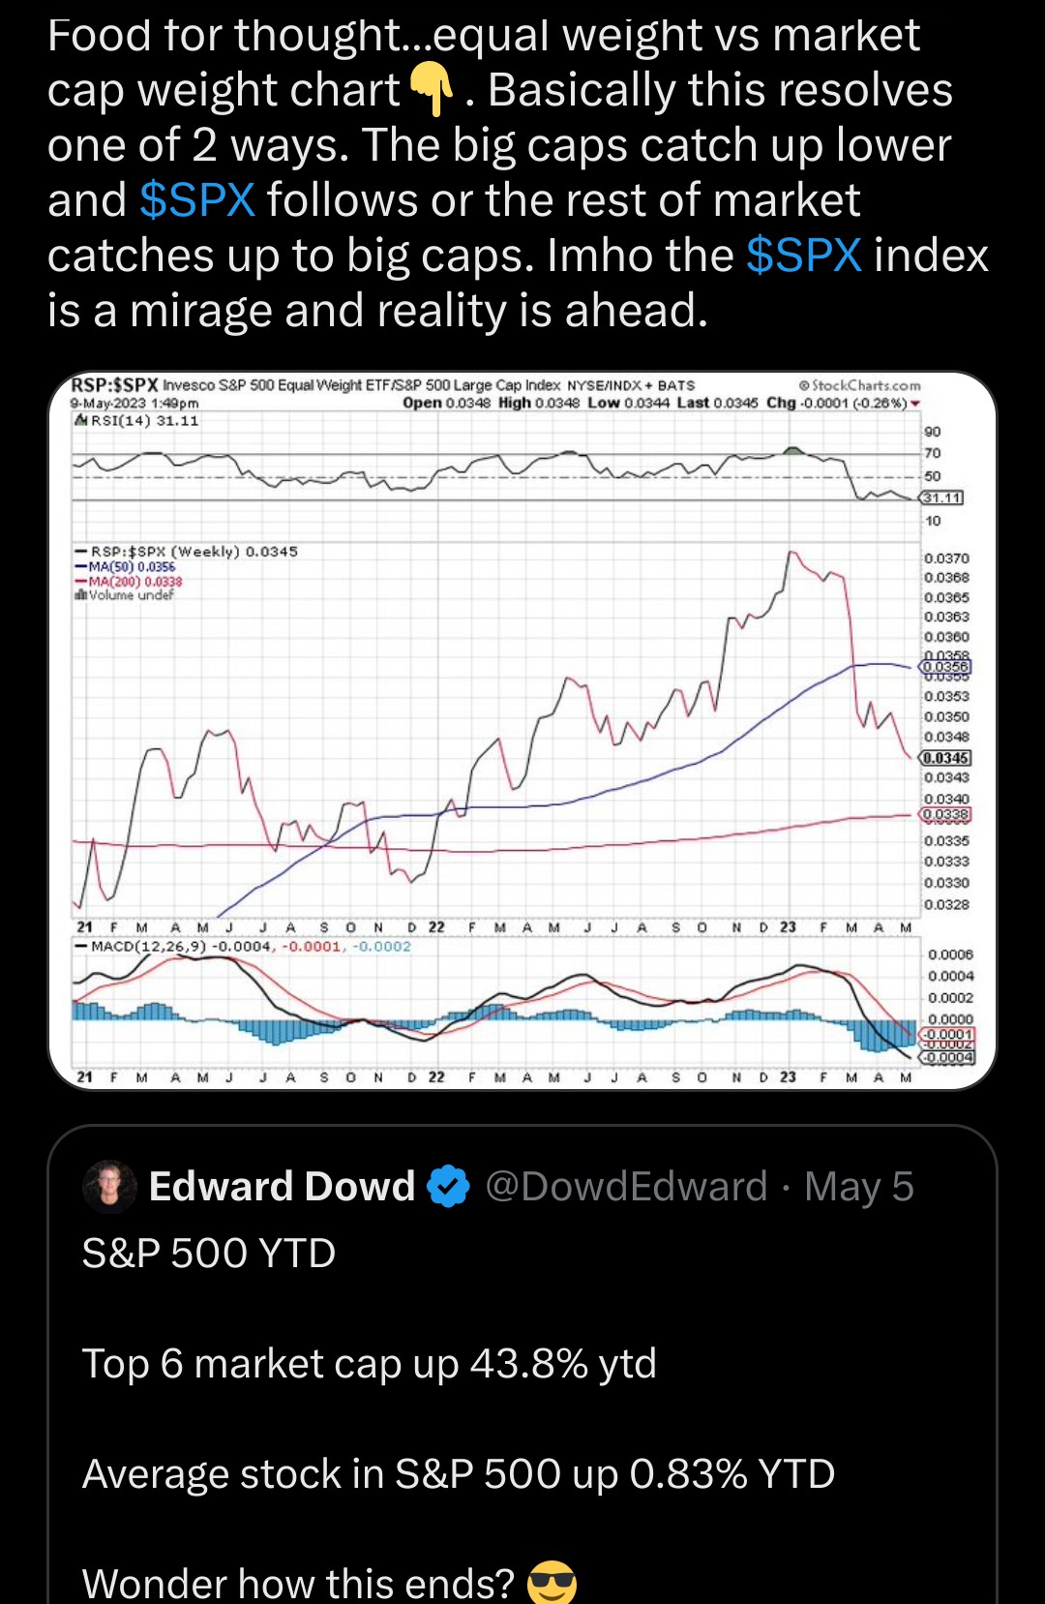The height and width of the screenshot is (1604, 1045).
Task: Tap Edward Dowd's profile avatar
Action: pyautogui.click(x=109, y=1186)
